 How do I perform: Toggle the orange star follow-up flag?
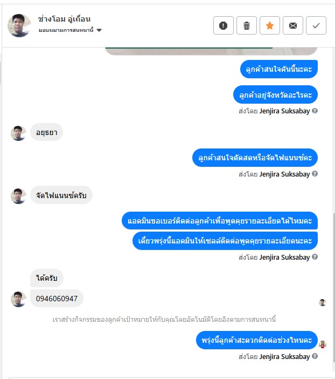point(270,25)
